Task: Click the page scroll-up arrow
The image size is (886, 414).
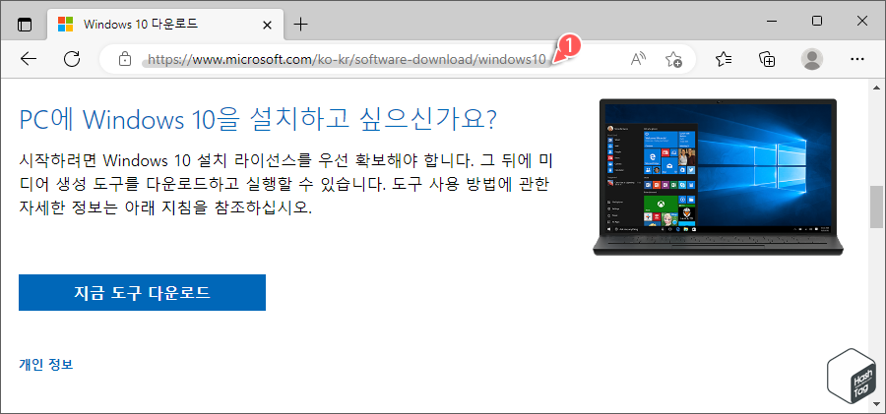Action: [x=876, y=88]
